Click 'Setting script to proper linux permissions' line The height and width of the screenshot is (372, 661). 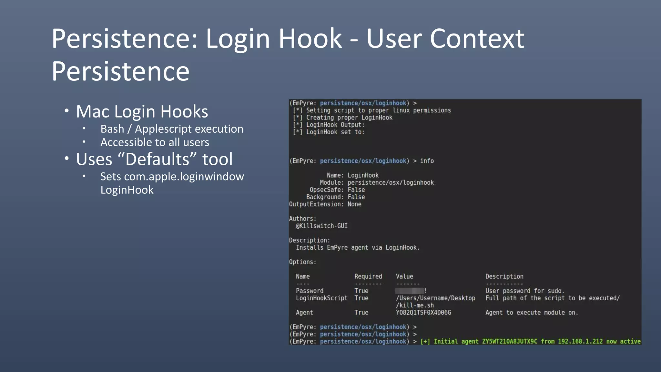378,110
